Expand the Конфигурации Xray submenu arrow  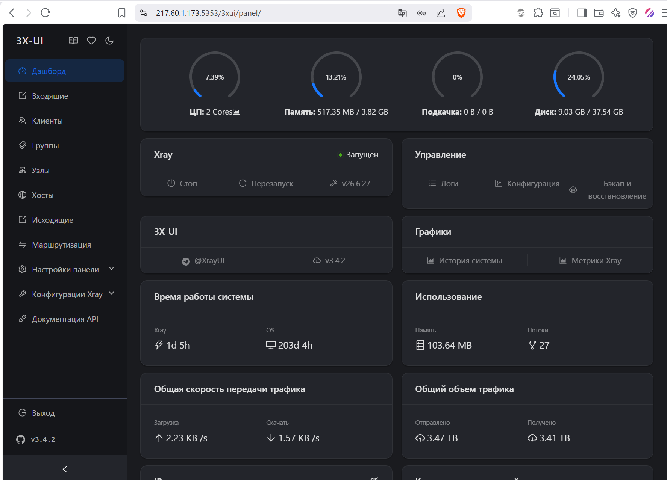tap(111, 294)
